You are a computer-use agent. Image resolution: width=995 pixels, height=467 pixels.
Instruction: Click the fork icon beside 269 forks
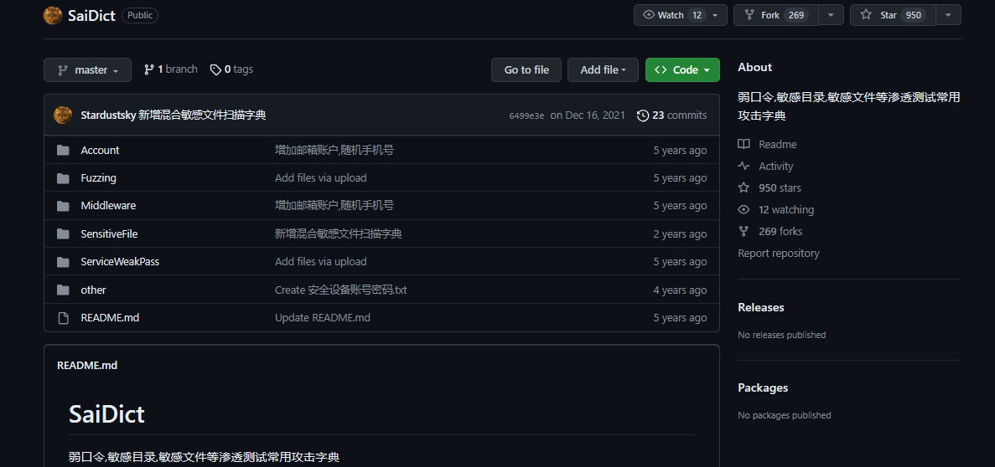744,231
